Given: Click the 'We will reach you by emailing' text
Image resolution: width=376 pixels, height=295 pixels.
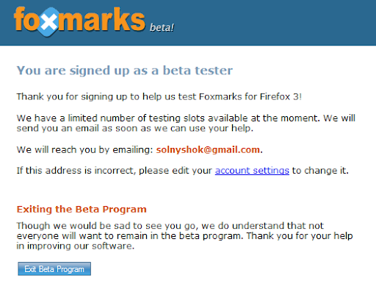Looking at the screenshot, I should 85,149.
